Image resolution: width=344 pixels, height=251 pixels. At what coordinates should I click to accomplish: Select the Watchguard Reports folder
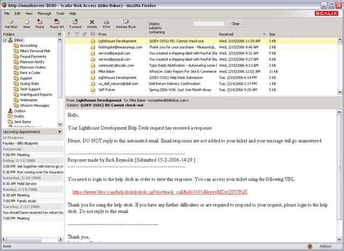point(36,95)
